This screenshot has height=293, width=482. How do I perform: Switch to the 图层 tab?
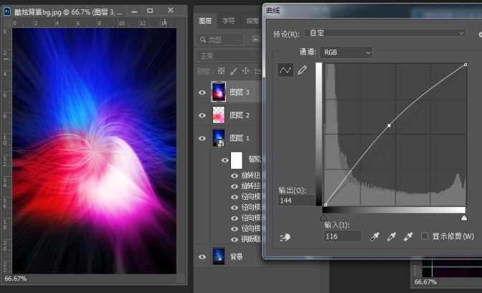tap(205, 22)
